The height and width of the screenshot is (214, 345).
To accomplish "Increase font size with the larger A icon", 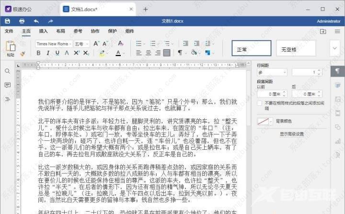I will [96, 44].
